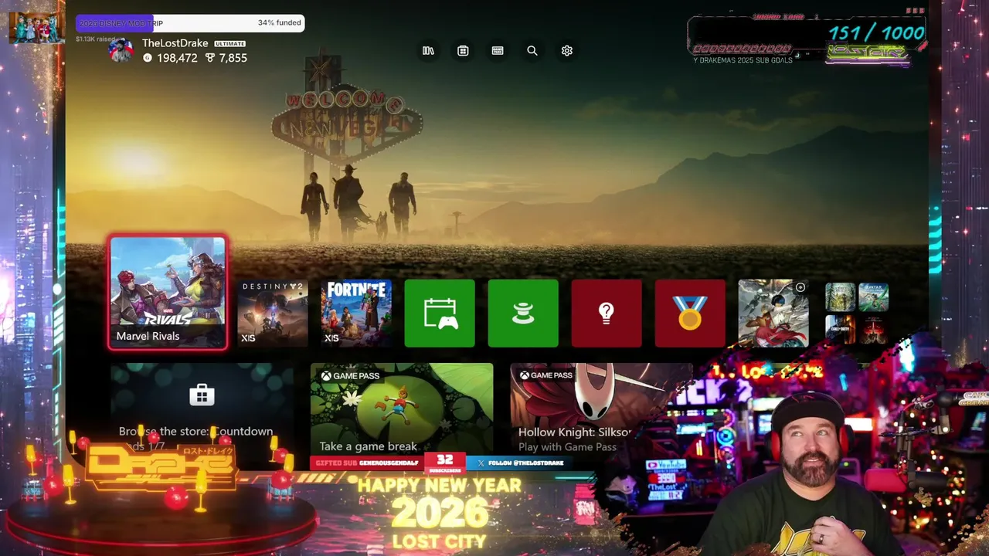Open the Game Pass icon in top bar
The image size is (989, 556).
click(498, 51)
